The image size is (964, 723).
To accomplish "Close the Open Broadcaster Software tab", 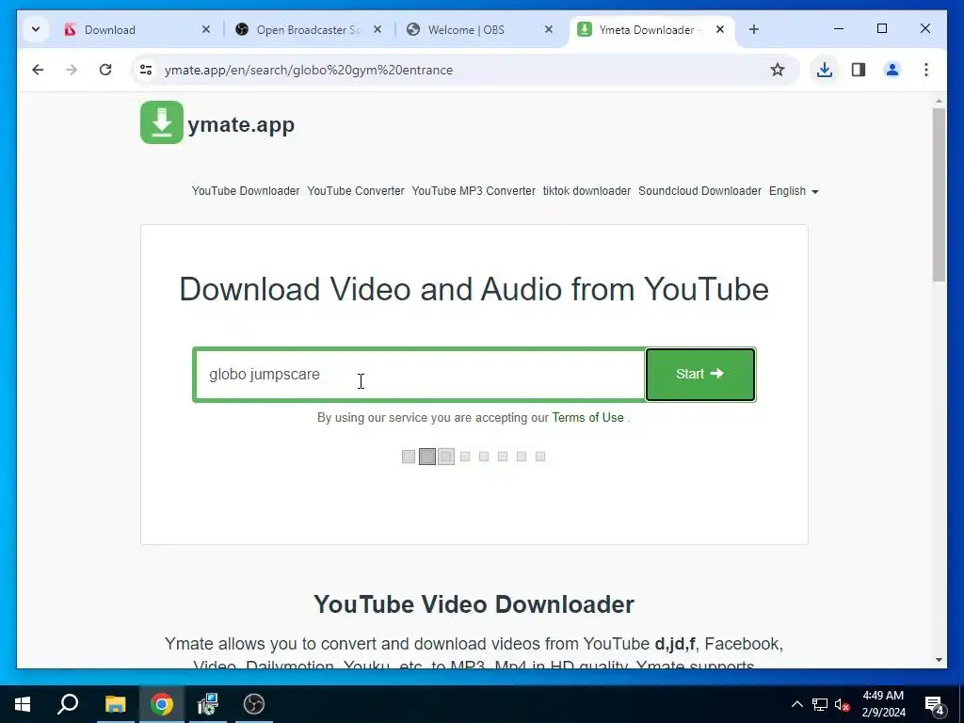I will click(378, 29).
